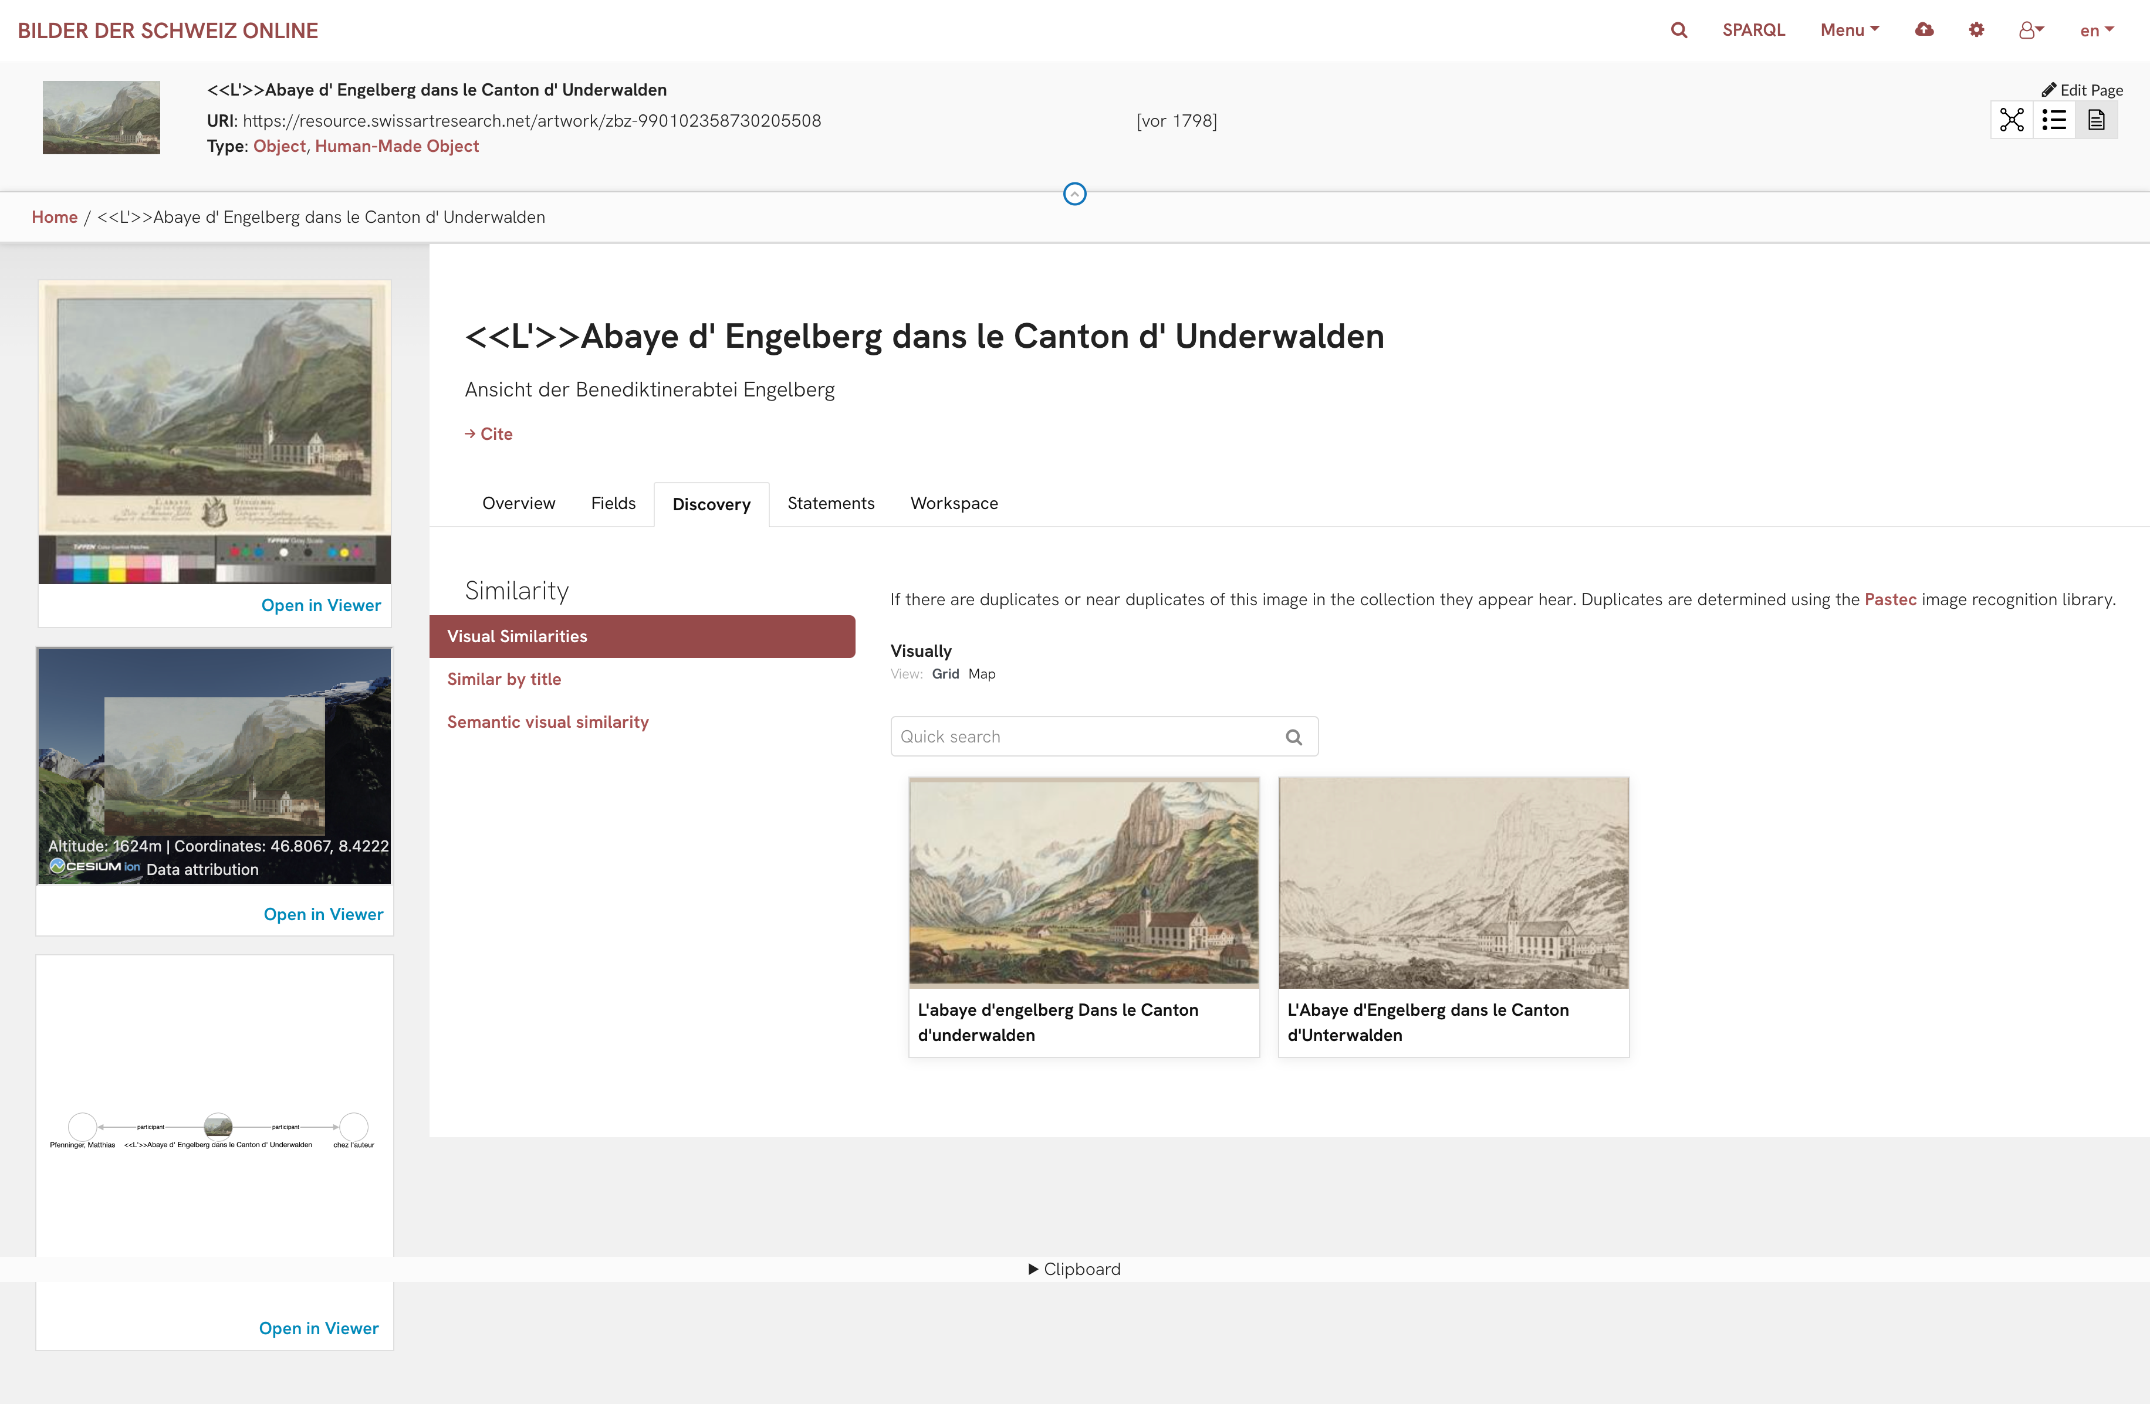This screenshot has height=1404, width=2150.
Task: Click the Object type link
Action: point(279,146)
